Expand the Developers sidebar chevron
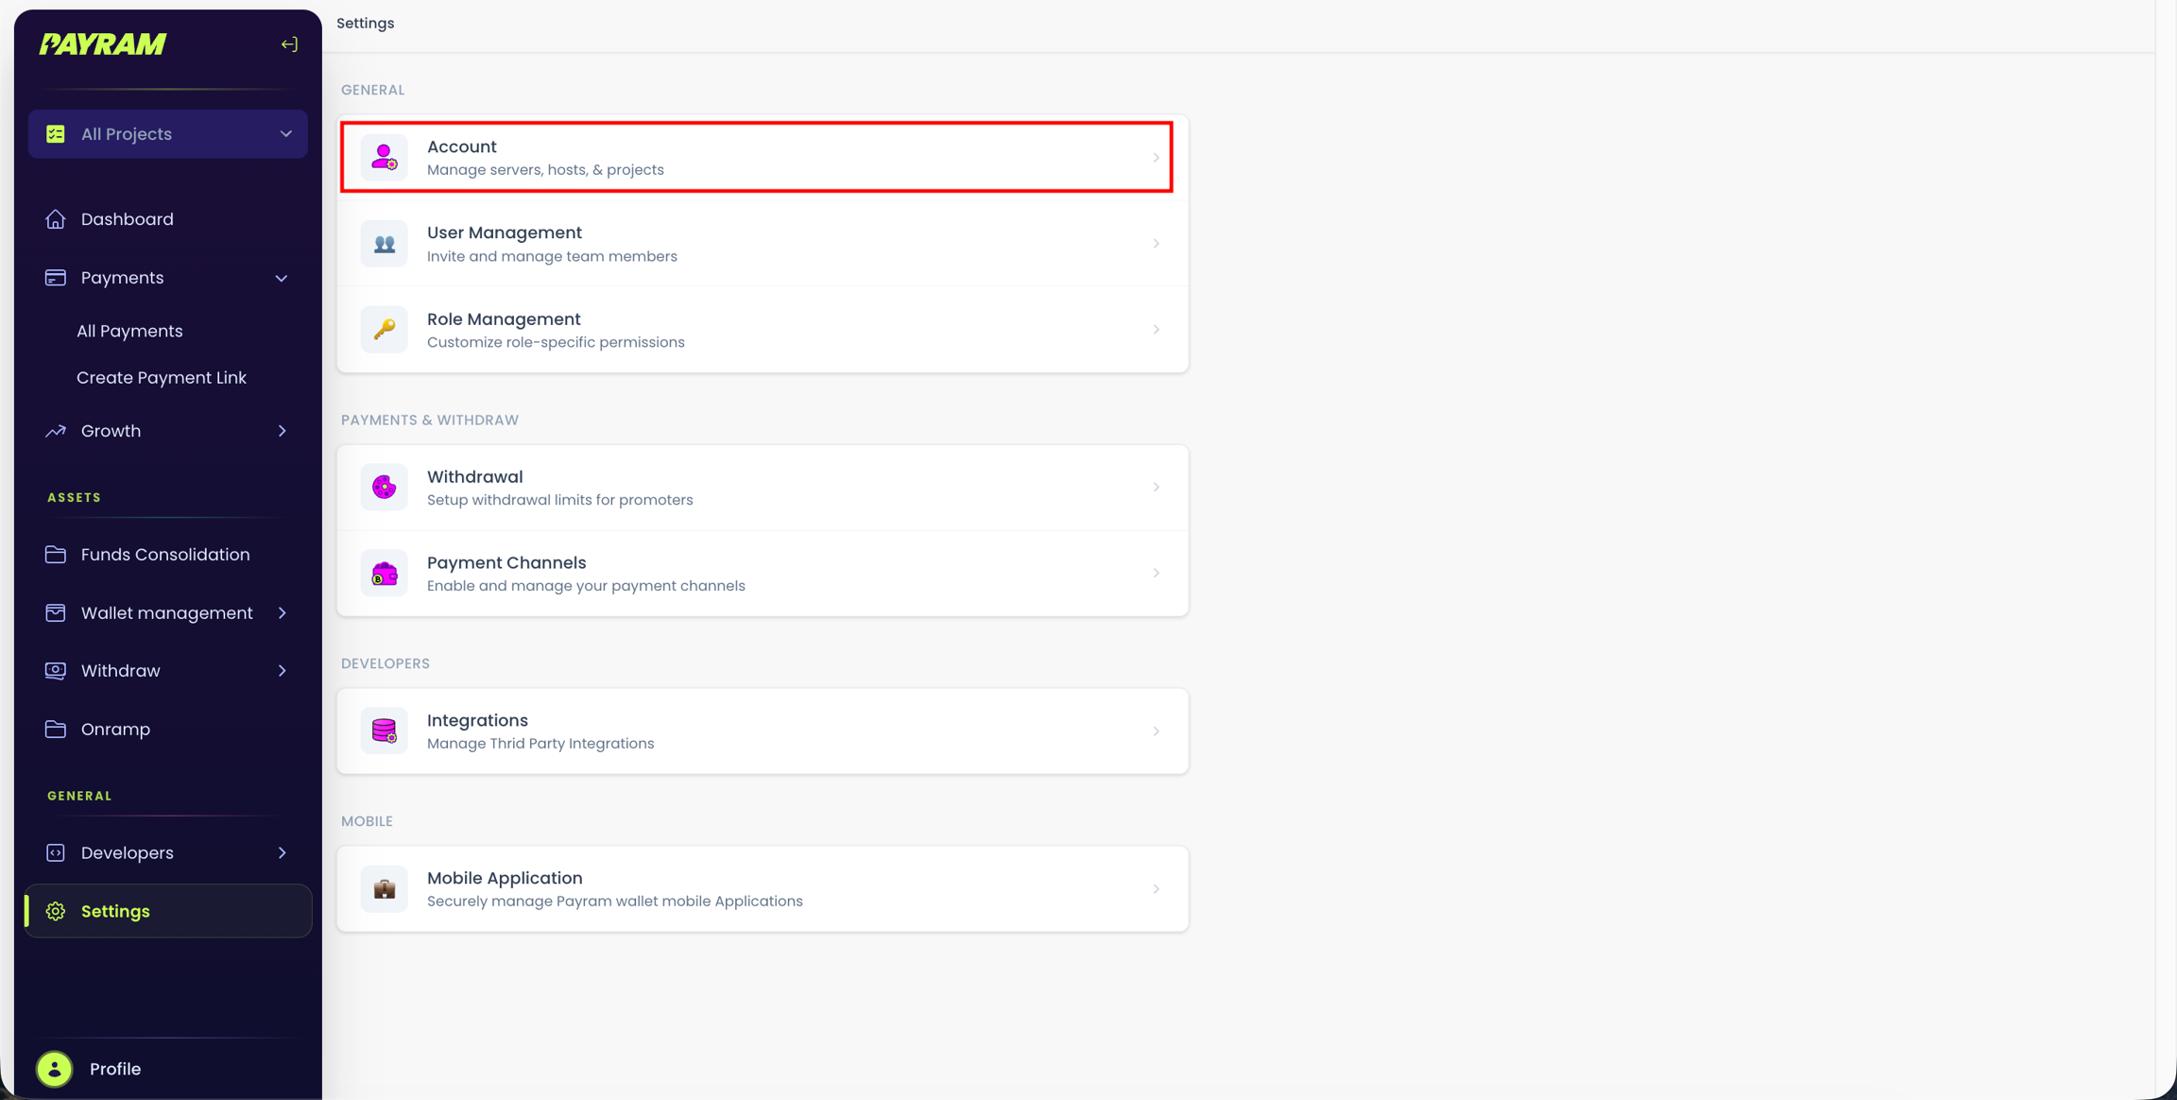This screenshot has height=1100, width=2177. click(x=282, y=852)
